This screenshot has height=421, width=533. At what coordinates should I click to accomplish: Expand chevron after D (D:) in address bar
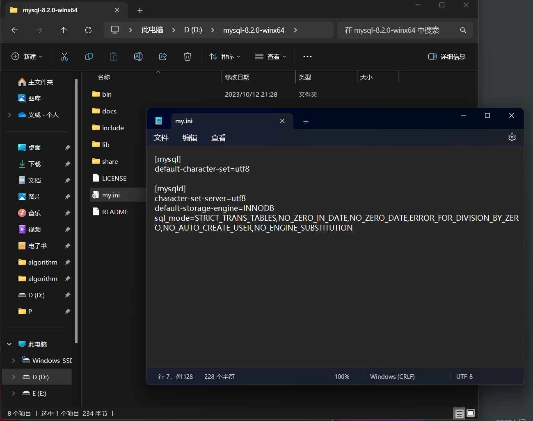click(213, 30)
